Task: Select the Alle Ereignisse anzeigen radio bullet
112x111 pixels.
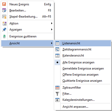Action: click(x=57, y=62)
